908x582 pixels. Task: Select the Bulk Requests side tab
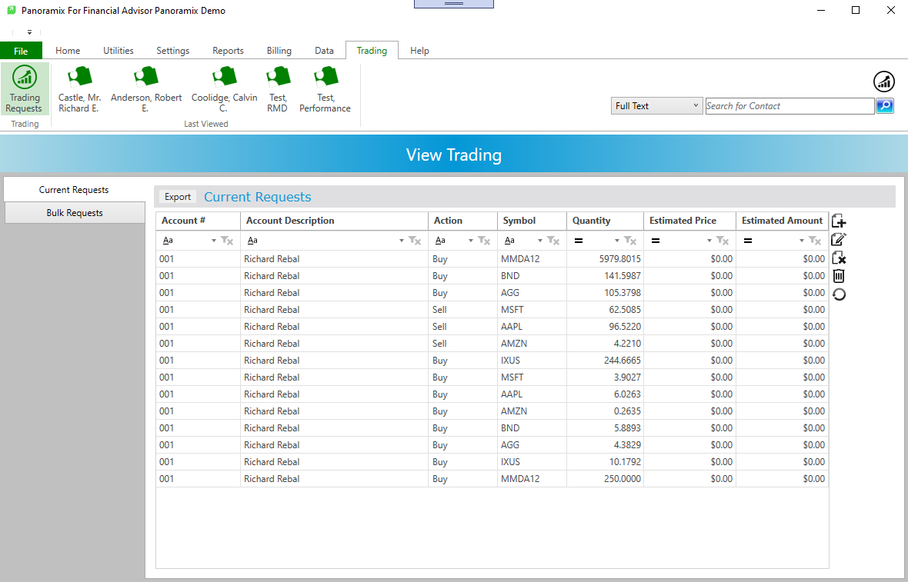click(x=74, y=213)
